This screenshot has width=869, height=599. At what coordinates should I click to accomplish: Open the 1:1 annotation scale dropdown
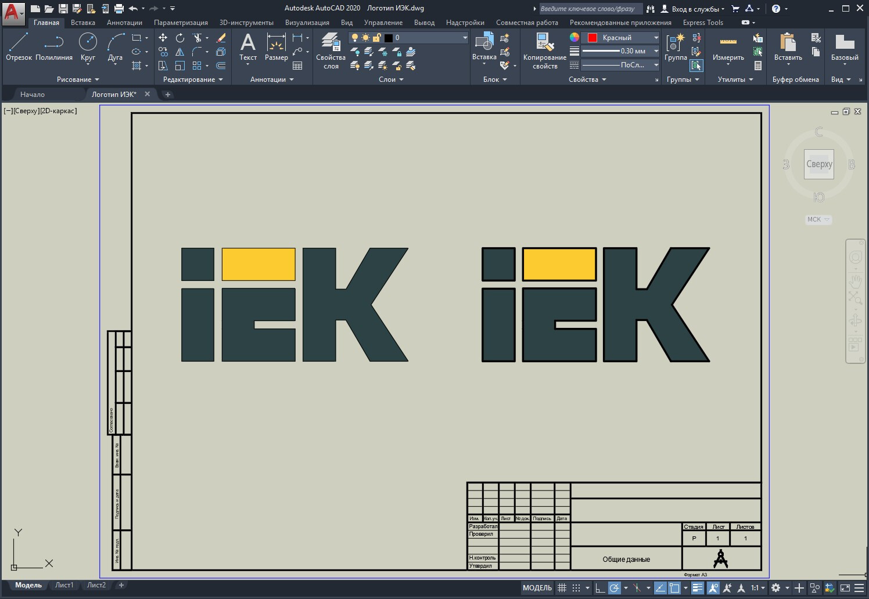pos(758,588)
